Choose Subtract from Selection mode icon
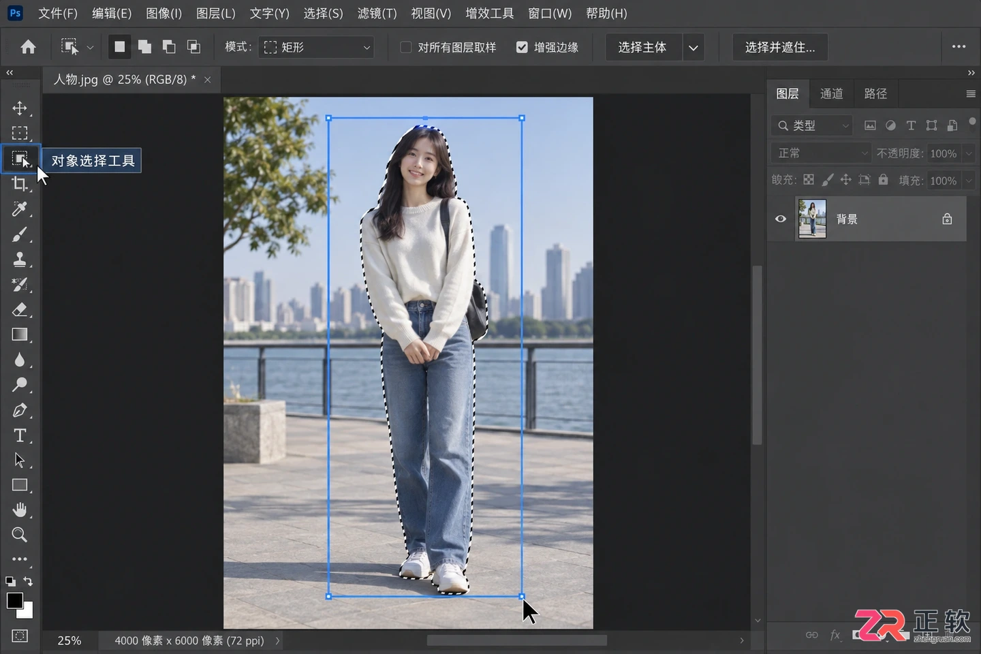This screenshot has width=981, height=654. pos(169,47)
